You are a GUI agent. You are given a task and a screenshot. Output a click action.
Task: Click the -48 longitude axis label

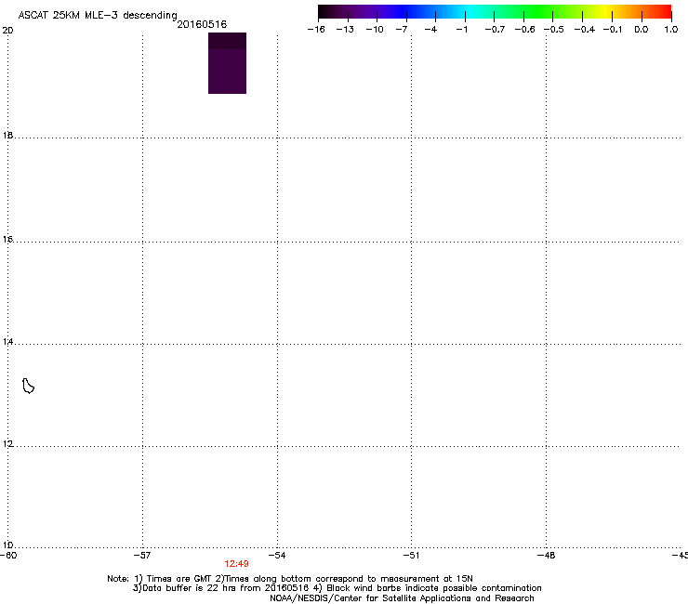pos(546,556)
